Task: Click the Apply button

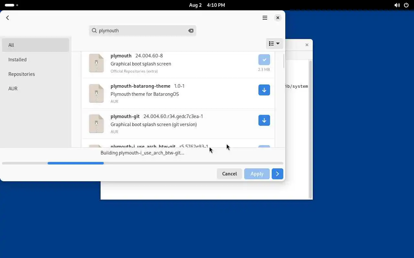Action: (x=257, y=174)
